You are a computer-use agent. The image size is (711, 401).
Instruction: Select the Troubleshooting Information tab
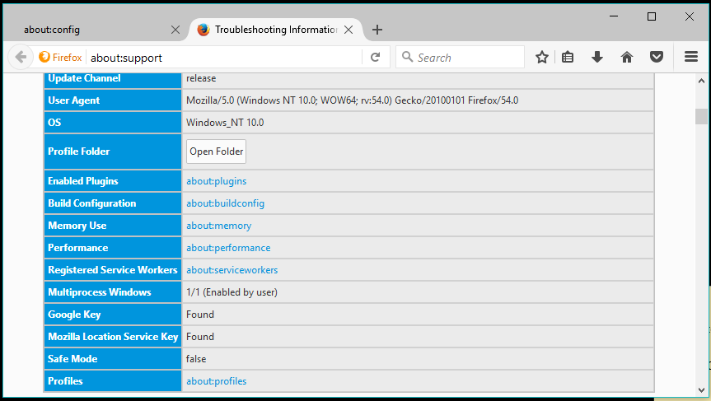coord(272,30)
